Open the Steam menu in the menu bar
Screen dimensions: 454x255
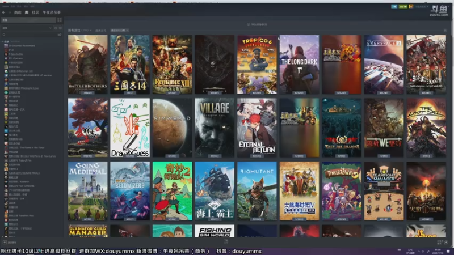point(6,6)
